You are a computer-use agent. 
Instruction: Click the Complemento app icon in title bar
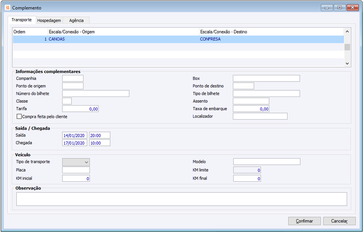(7, 8)
